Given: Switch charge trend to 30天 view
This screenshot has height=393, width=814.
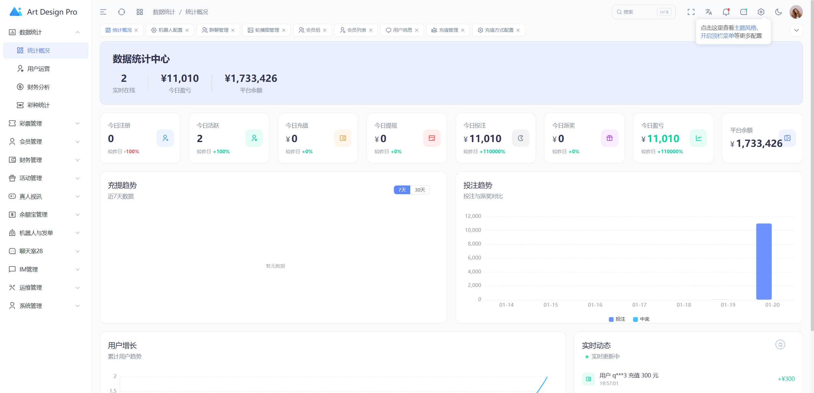Looking at the screenshot, I should (420, 190).
